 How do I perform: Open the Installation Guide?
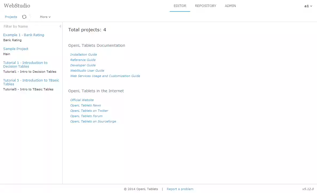[x=84, y=54]
